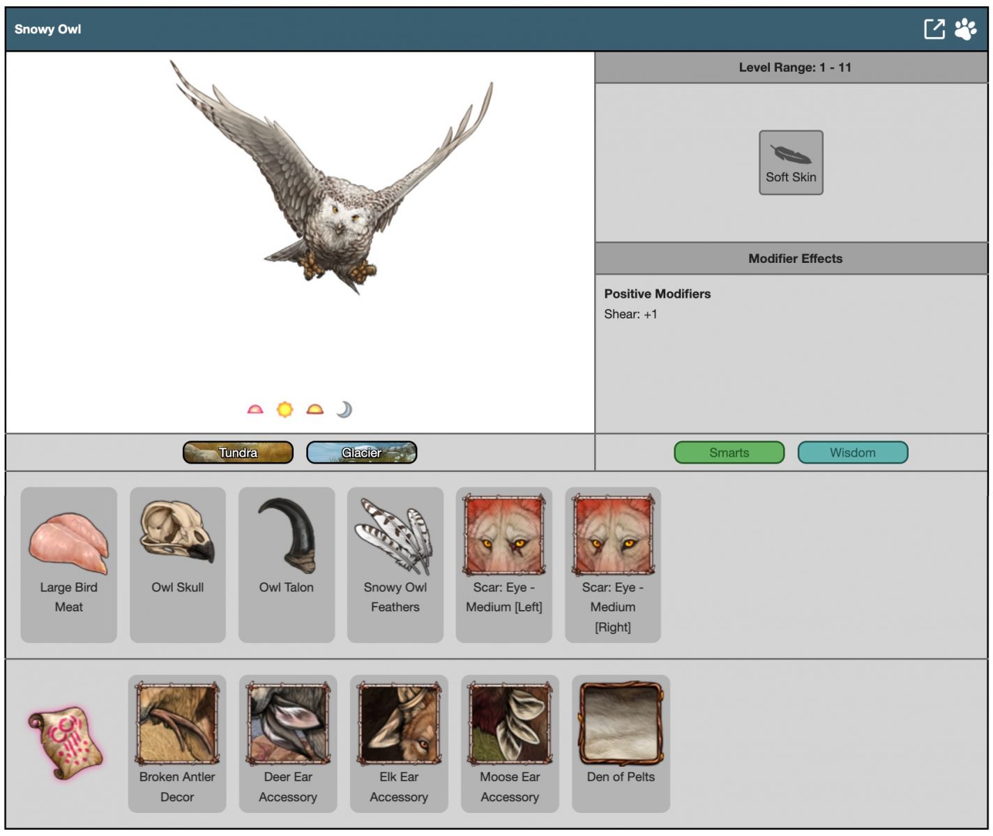
Task: Click the Tundra biome tag
Action: click(x=238, y=453)
